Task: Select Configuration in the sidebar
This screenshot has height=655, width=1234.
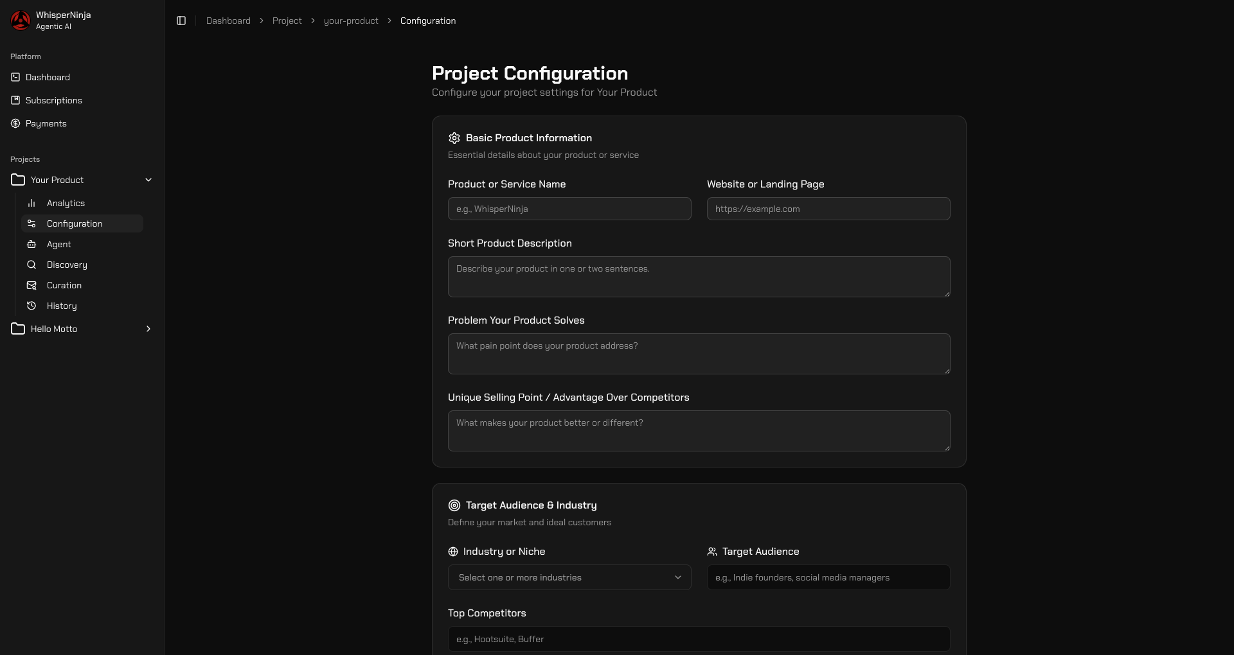Action: [x=75, y=223]
